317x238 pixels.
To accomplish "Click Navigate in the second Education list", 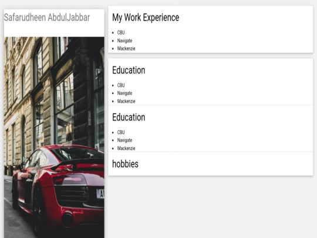I will point(124,140).
